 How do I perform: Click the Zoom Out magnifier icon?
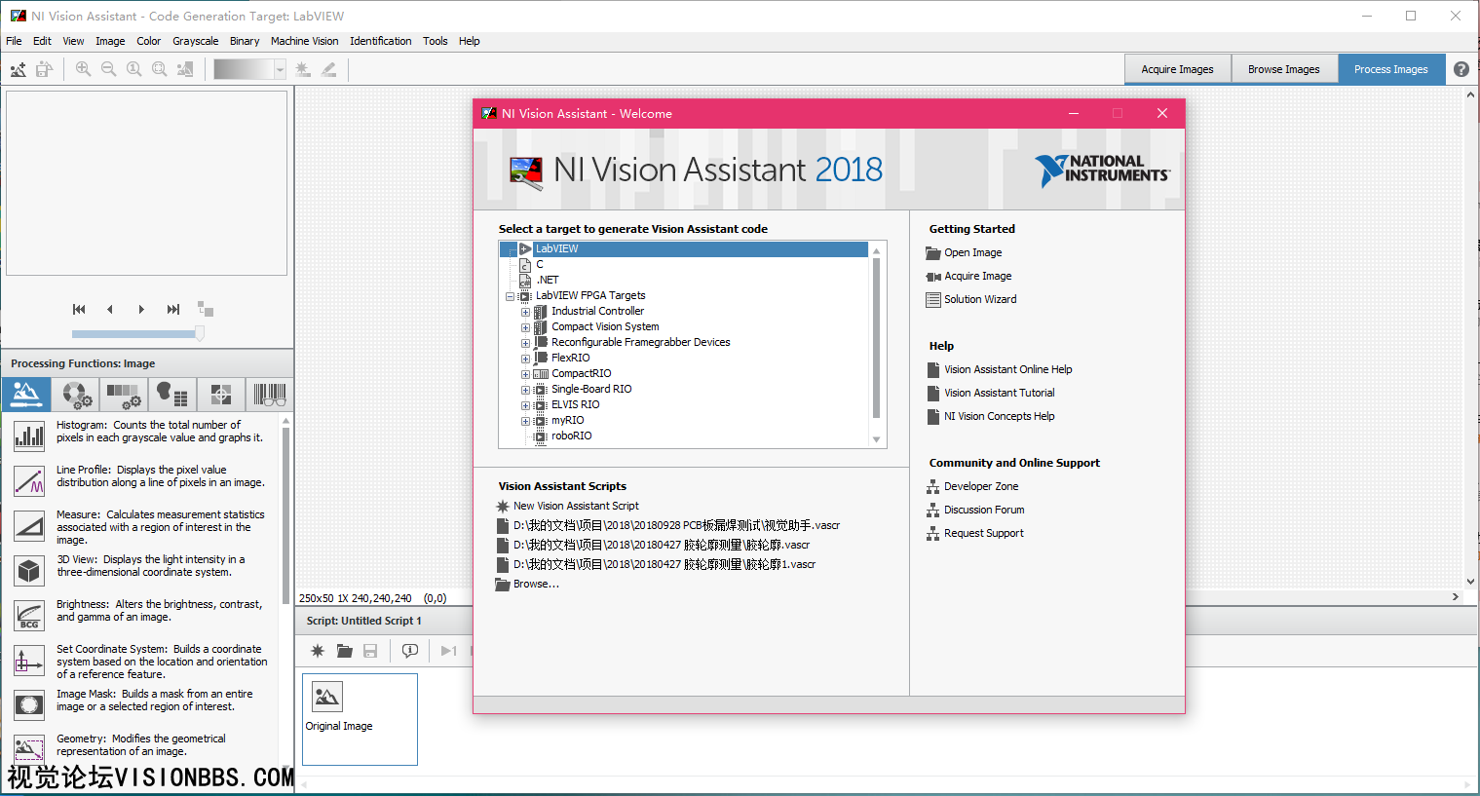(108, 69)
